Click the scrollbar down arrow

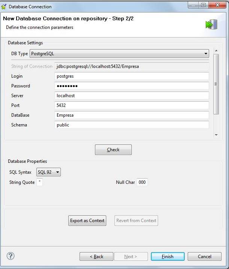[216, 135]
